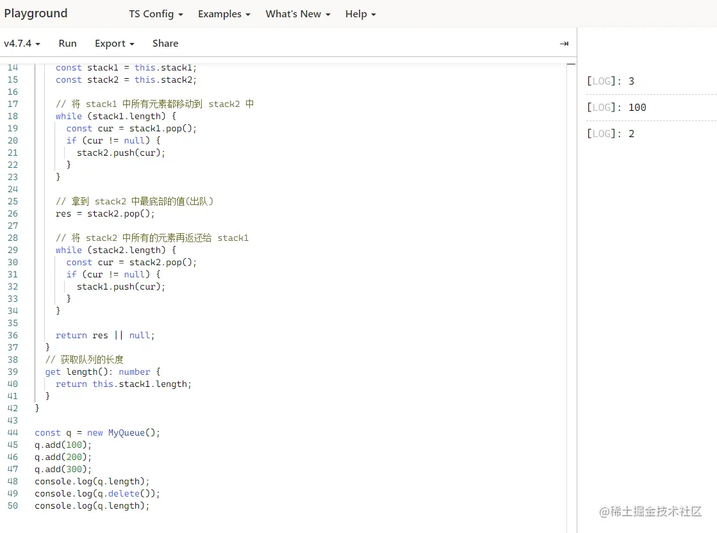
Task: Choose TypeScript version from v4.7.4 dropdown
Action: coord(22,44)
